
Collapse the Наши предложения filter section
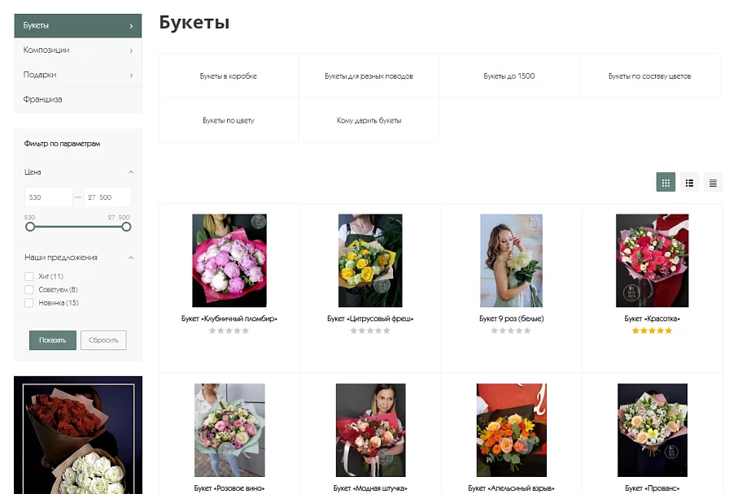[131, 258]
